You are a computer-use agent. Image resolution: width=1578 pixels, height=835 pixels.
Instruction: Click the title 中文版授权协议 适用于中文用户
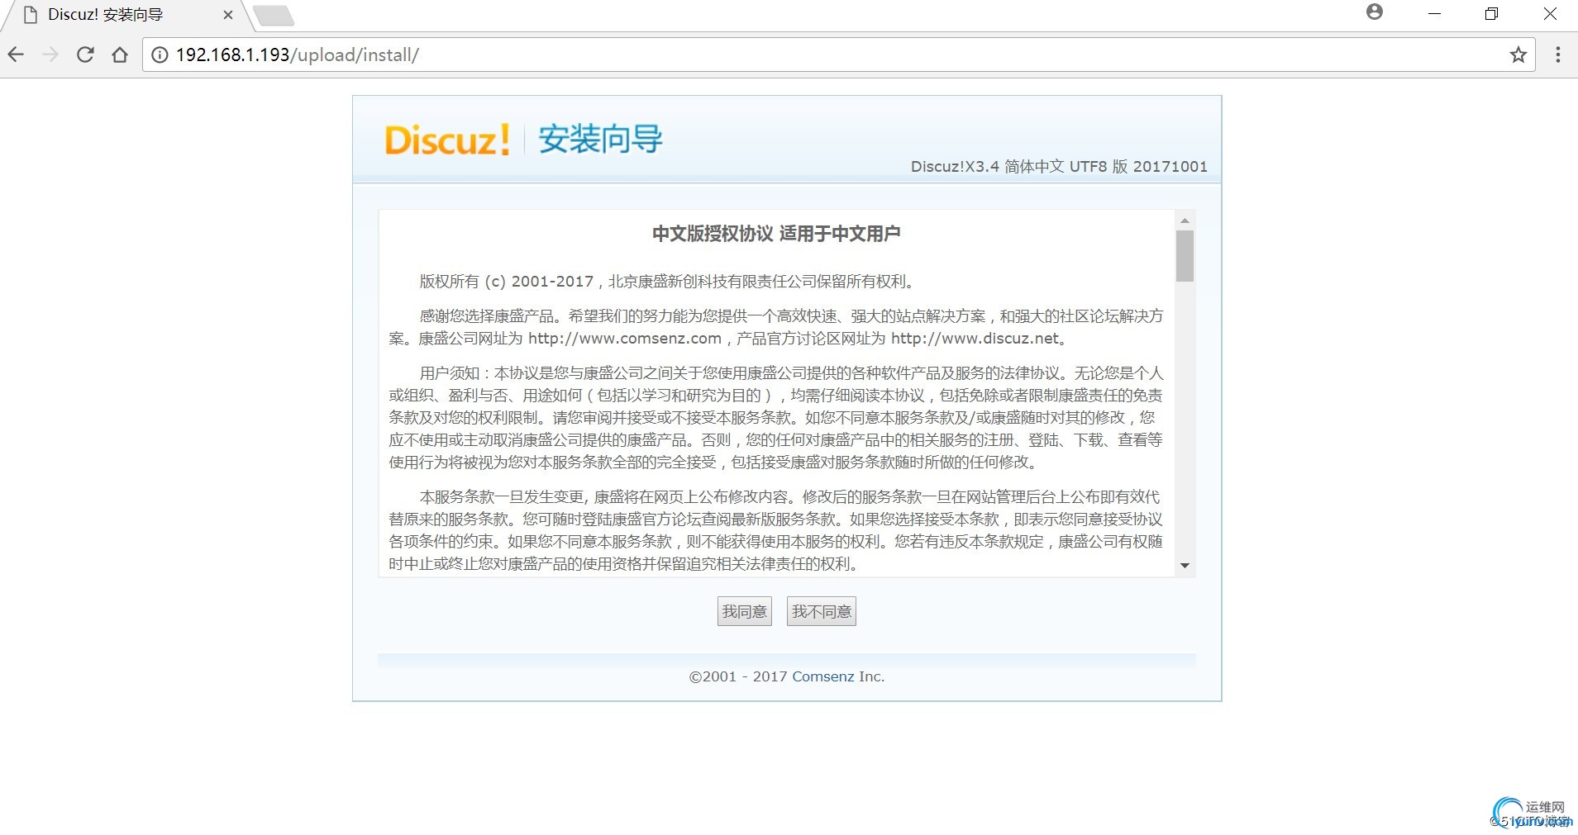tap(776, 234)
